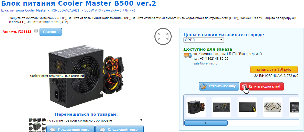Expand the product navigation sorting dropdown
The height and width of the screenshot is (132, 304).
(95, 120)
